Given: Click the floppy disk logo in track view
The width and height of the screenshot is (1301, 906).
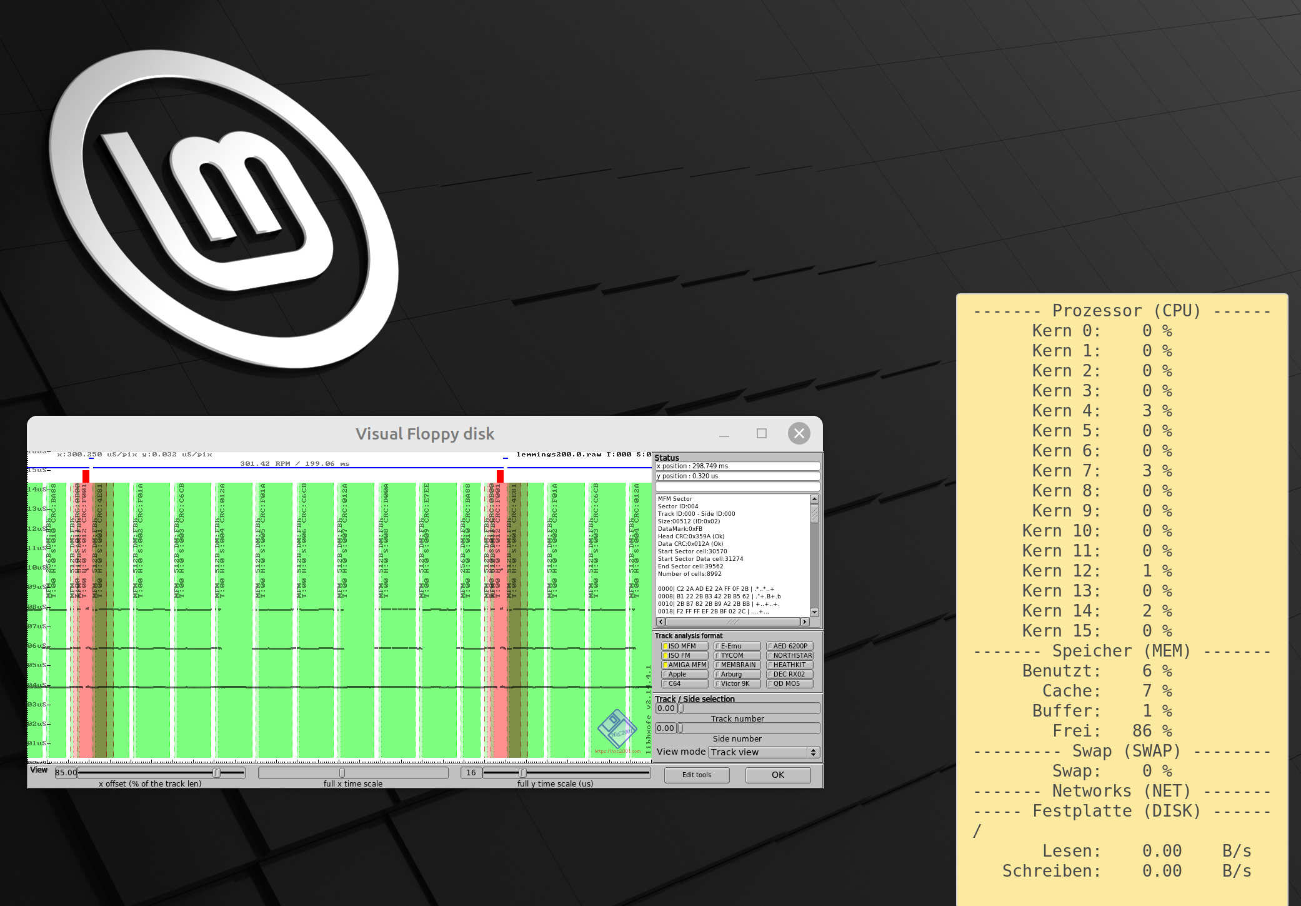Looking at the screenshot, I should 616,730.
